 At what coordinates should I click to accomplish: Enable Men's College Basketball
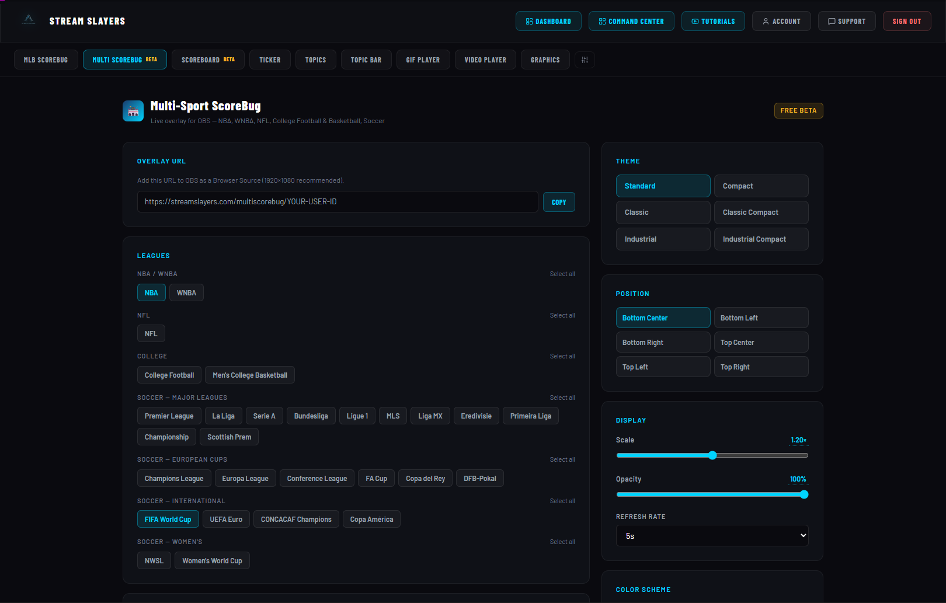250,375
